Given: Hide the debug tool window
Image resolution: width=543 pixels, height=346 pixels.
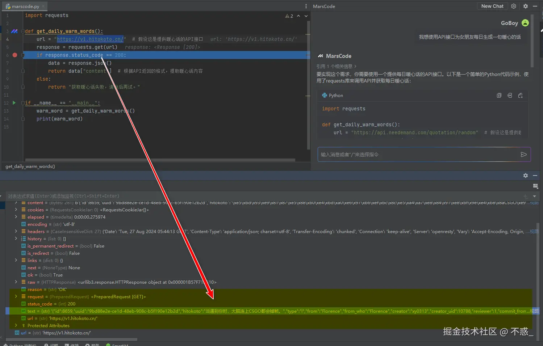Looking at the screenshot, I should 535,176.
